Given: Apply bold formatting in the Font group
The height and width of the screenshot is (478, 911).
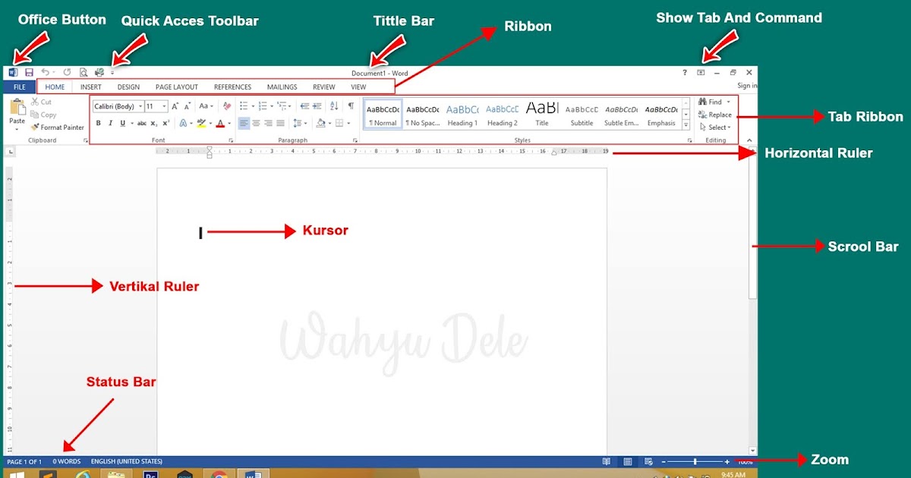Looking at the screenshot, I should [99, 122].
